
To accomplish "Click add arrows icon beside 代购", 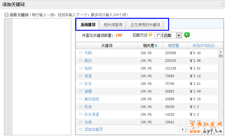I will [81, 53].
